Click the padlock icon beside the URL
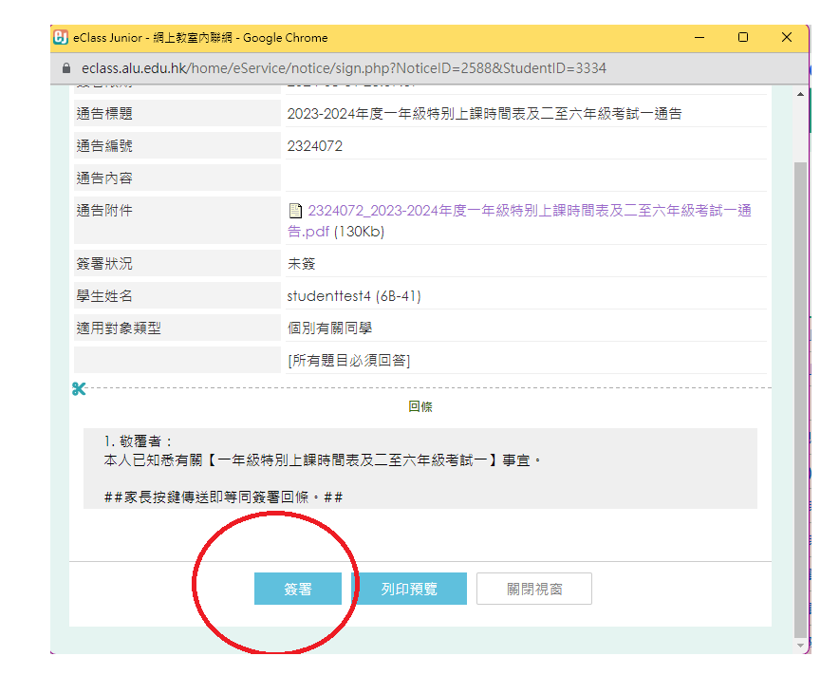This screenshot has width=839, height=675. (x=65, y=68)
